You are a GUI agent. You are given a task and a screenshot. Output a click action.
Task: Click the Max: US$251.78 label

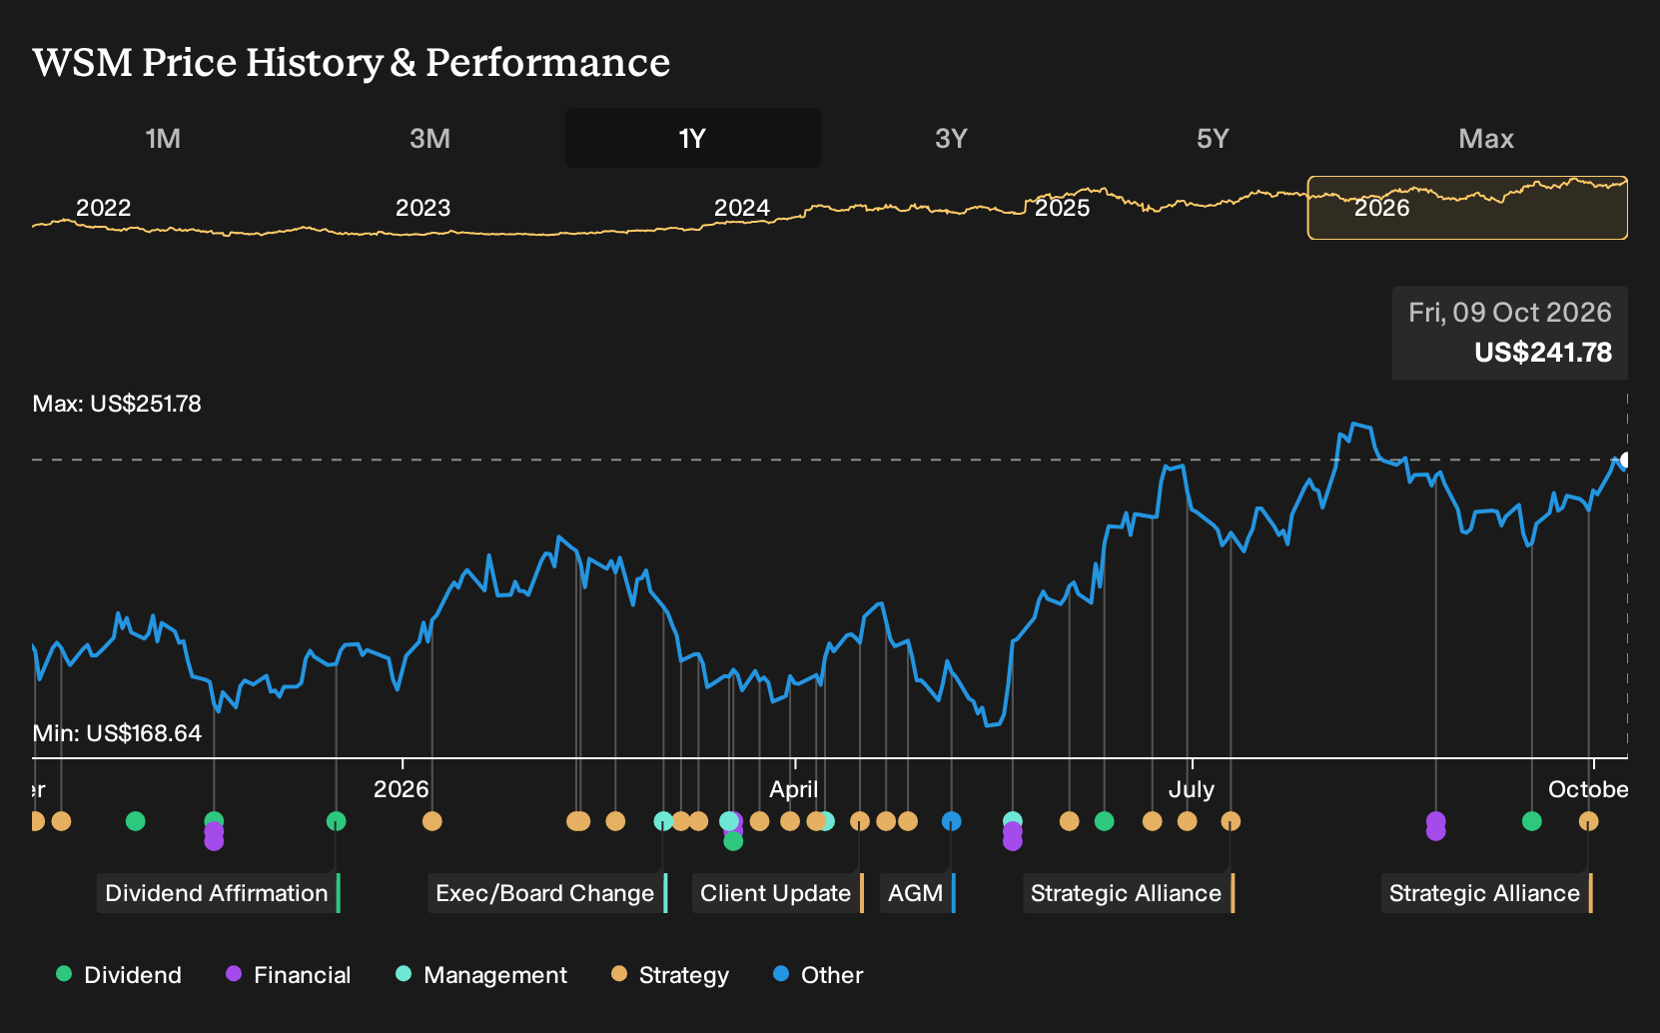[117, 404]
